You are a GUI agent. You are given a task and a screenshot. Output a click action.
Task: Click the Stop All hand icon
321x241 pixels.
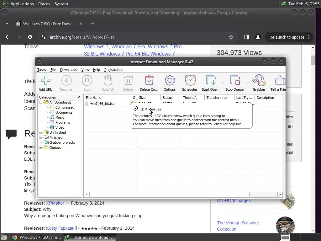[x=108, y=80]
